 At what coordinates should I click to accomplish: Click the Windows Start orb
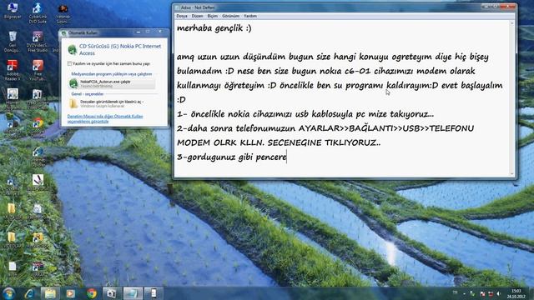(9, 293)
